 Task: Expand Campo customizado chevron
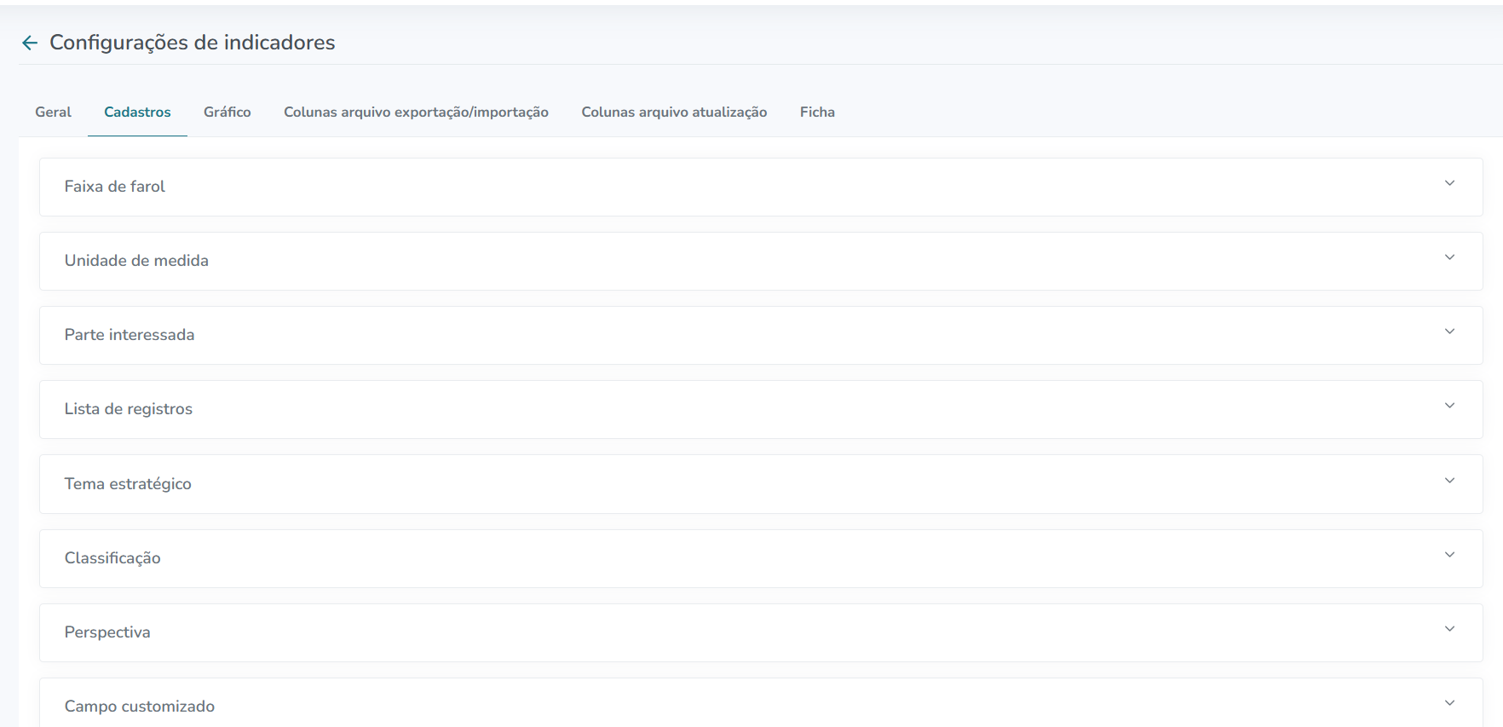[1449, 703]
